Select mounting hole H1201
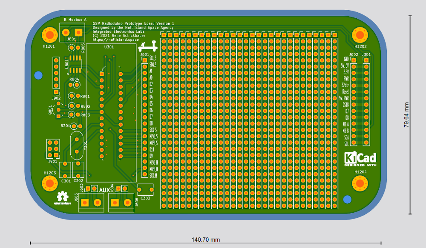 (x=50, y=35)
